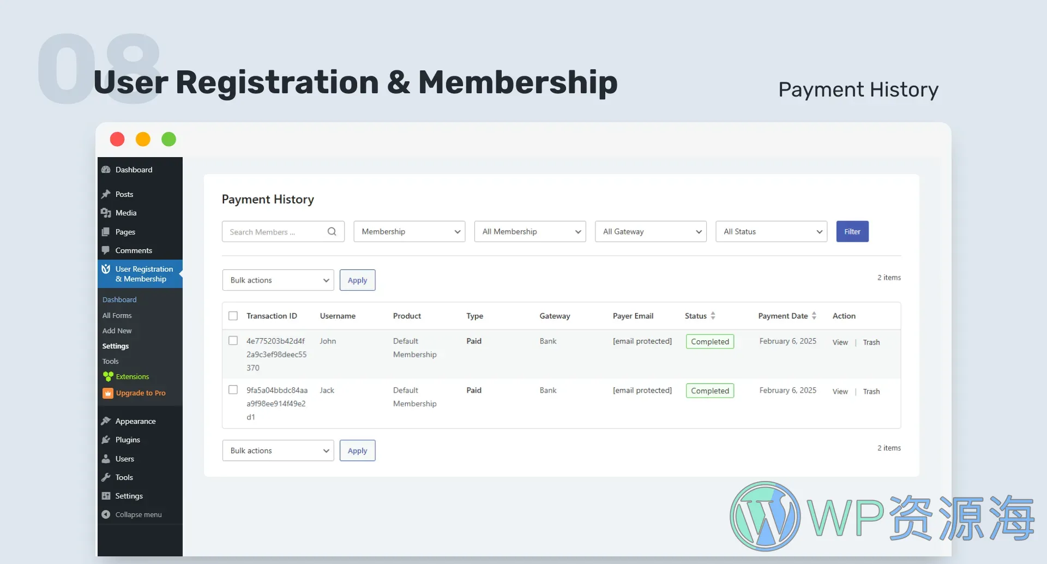
Task: Click the Collapse menu label
Action: click(139, 514)
